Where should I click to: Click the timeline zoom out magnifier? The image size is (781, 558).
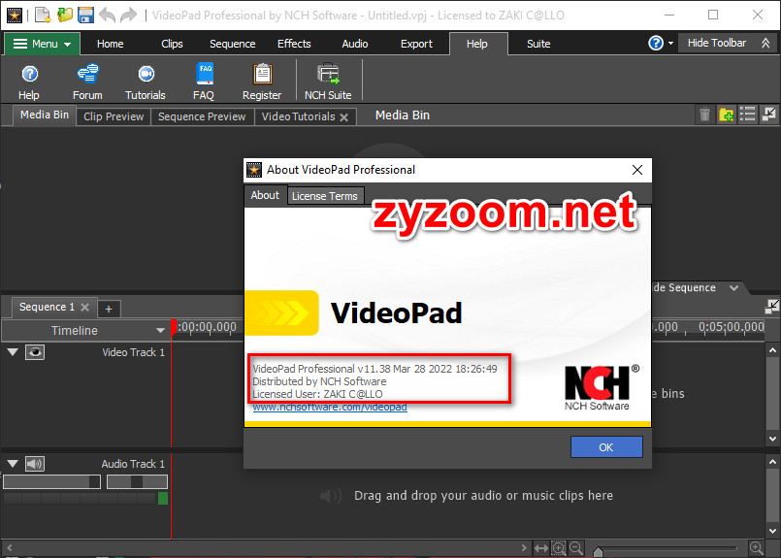(x=576, y=548)
